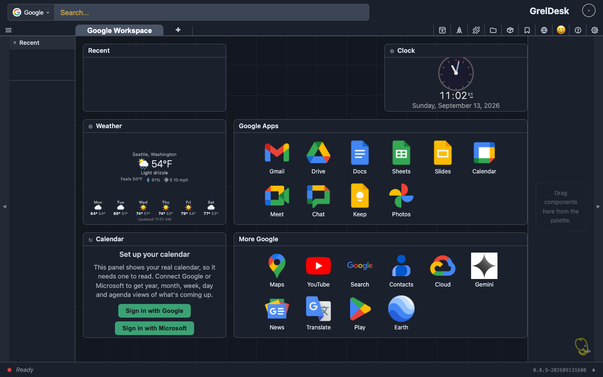Open Google Drive
Viewport: 603px width, 377px height.
318,158
